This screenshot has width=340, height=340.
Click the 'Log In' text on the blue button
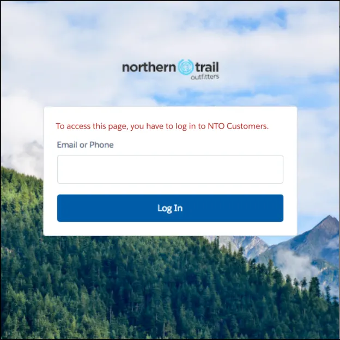tap(170, 208)
